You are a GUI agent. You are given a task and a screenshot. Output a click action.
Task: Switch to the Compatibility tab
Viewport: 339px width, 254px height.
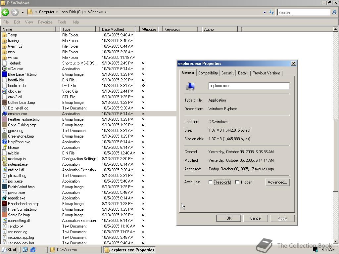point(208,73)
